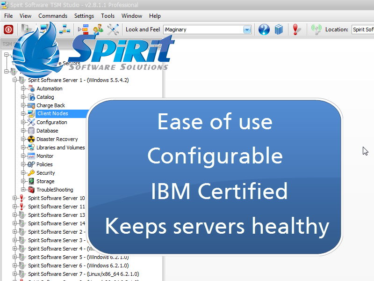Expand the Storage node
This screenshot has width=374, height=281.
click(x=23, y=181)
